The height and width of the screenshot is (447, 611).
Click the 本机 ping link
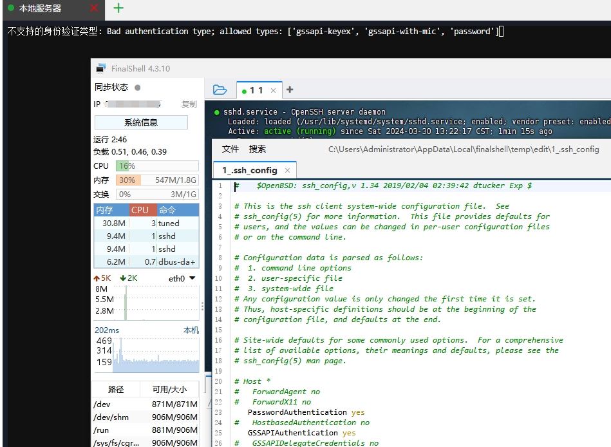point(191,330)
